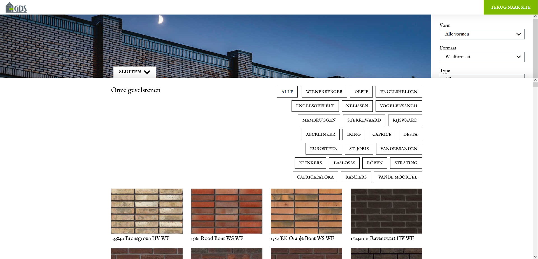
Task: Filter by Wienerberger brand
Action: pyautogui.click(x=324, y=92)
